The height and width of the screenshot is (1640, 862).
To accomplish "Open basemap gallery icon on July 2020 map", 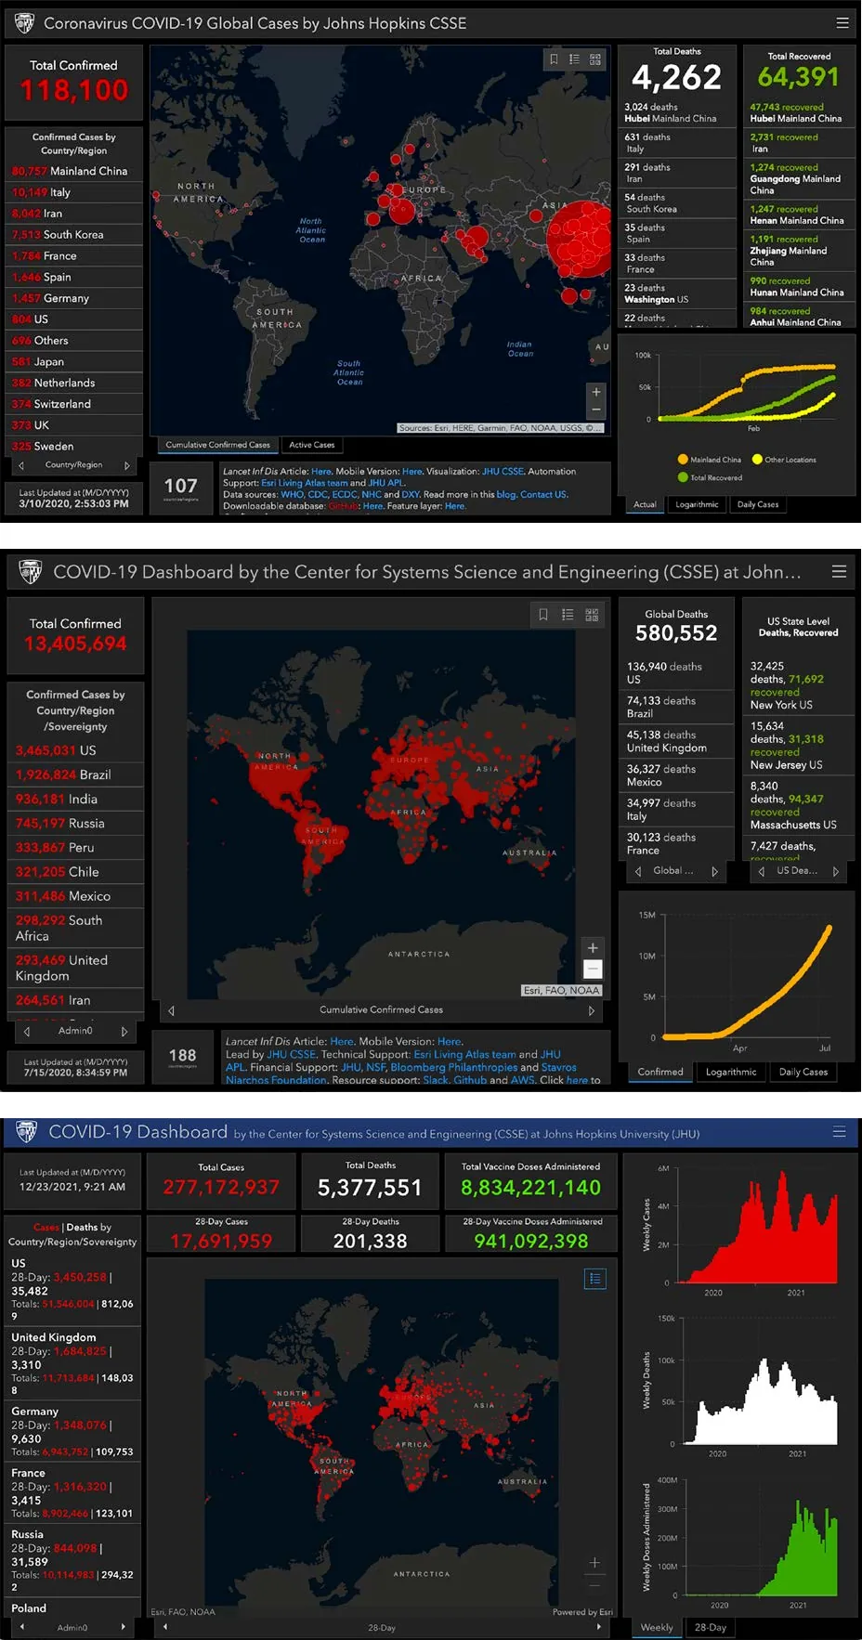I will [592, 615].
